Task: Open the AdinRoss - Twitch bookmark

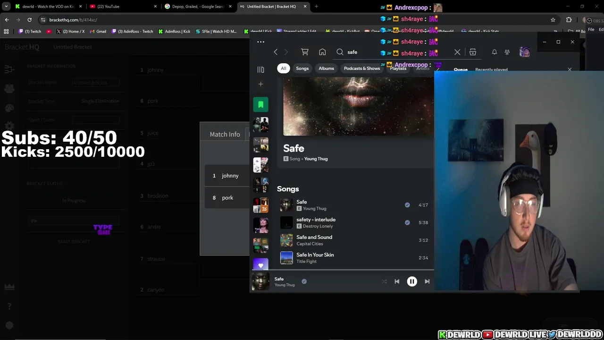Action: coord(132,31)
